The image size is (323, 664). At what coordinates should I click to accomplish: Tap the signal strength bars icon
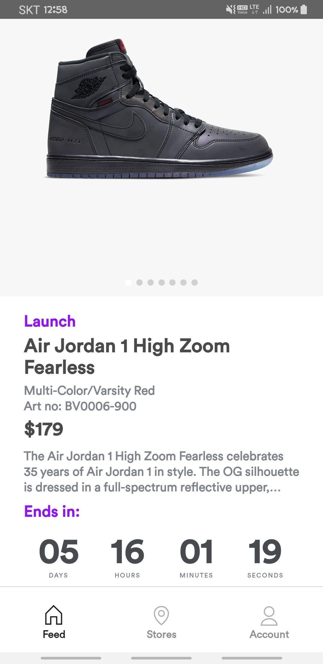pos(267,10)
